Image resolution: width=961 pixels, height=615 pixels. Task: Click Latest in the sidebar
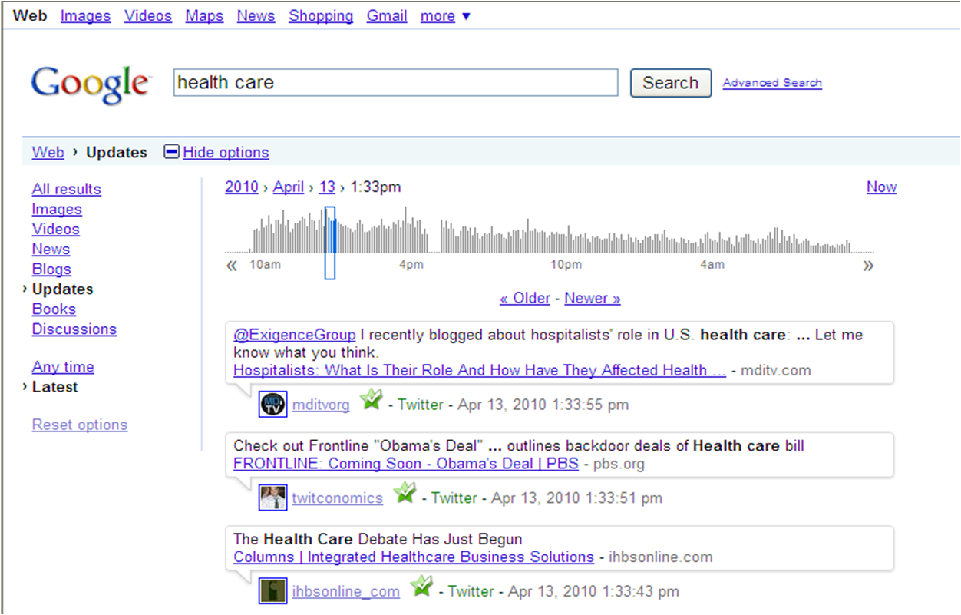coord(54,387)
